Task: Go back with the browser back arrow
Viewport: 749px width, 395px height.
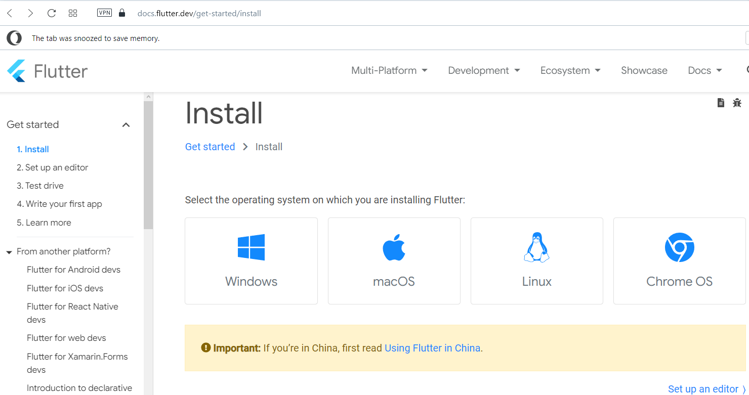Action: [x=10, y=13]
